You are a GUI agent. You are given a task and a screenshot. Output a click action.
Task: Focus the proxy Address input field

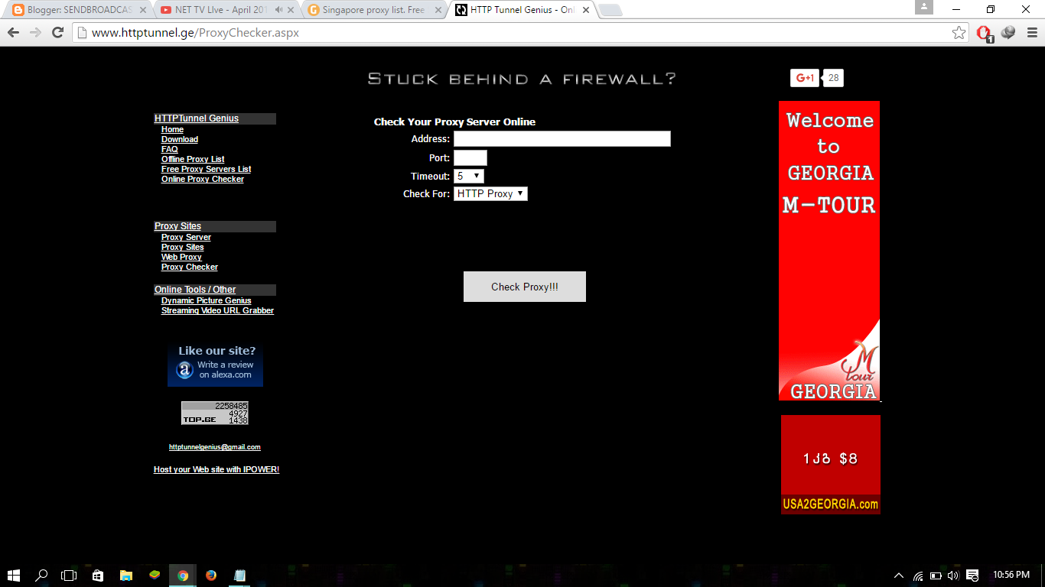[562, 139]
